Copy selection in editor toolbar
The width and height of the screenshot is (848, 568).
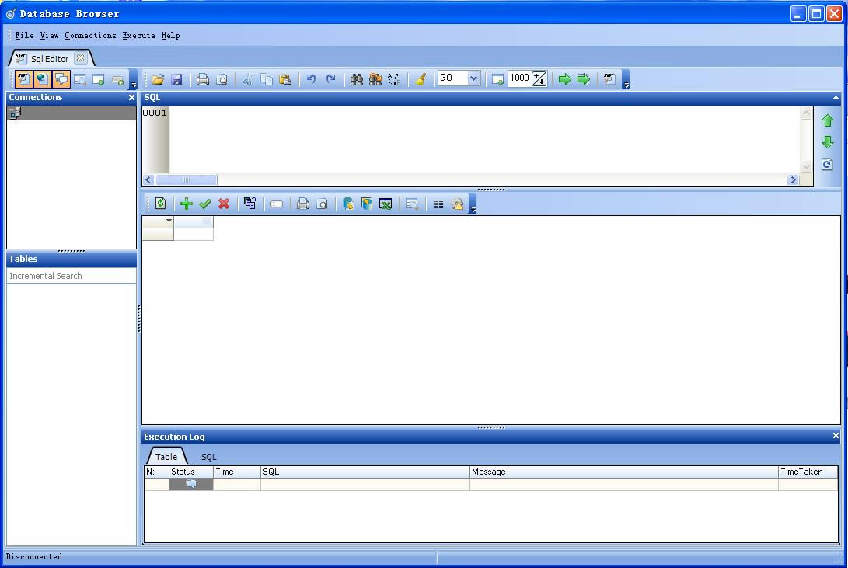pyautogui.click(x=267, y=79)
